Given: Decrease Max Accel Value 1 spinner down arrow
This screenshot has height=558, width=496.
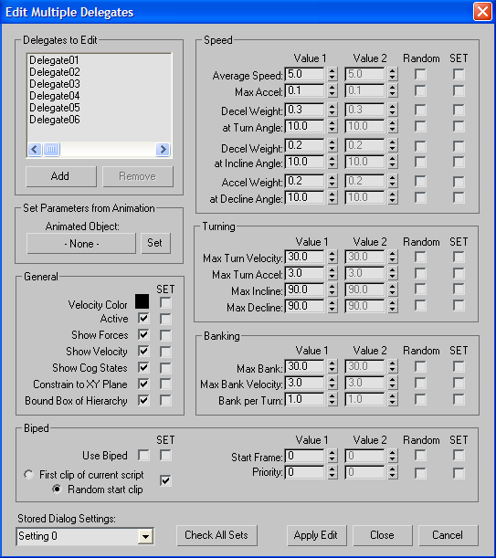Looking at the screenshot, I should click(332, 95).
